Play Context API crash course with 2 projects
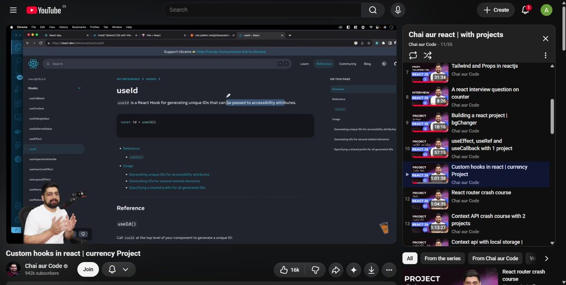 point(476,224)
